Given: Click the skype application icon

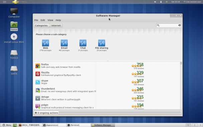Looking at the screenshot, I should pyautogui.click(x=38, y=82).
